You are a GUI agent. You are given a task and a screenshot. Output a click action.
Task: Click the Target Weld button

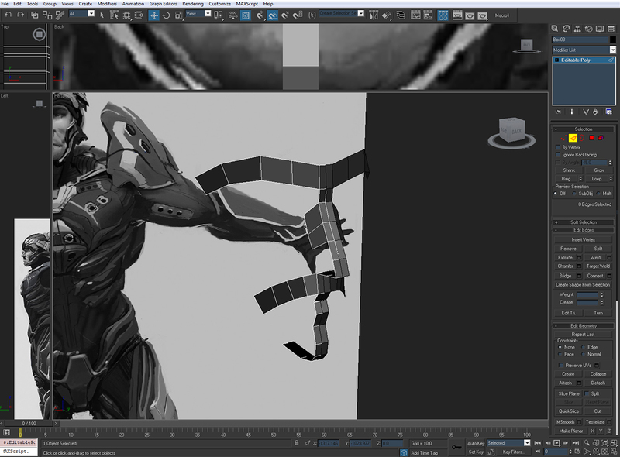598,266
